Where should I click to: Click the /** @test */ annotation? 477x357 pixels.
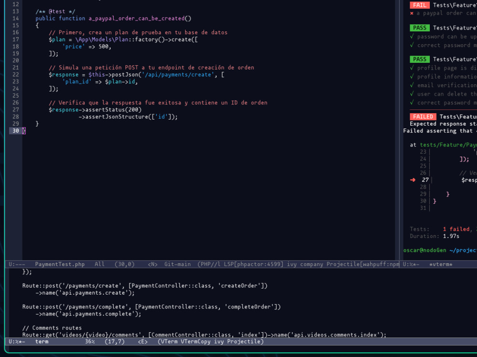click(55, 11)
